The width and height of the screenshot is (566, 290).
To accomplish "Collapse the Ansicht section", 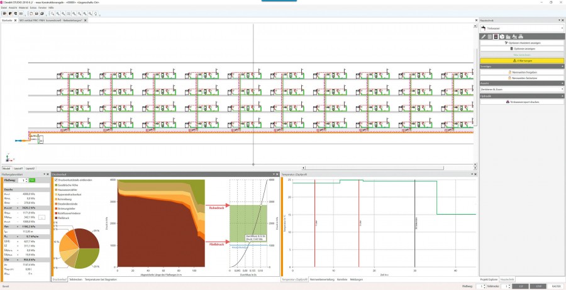I will tap(562, 83).
